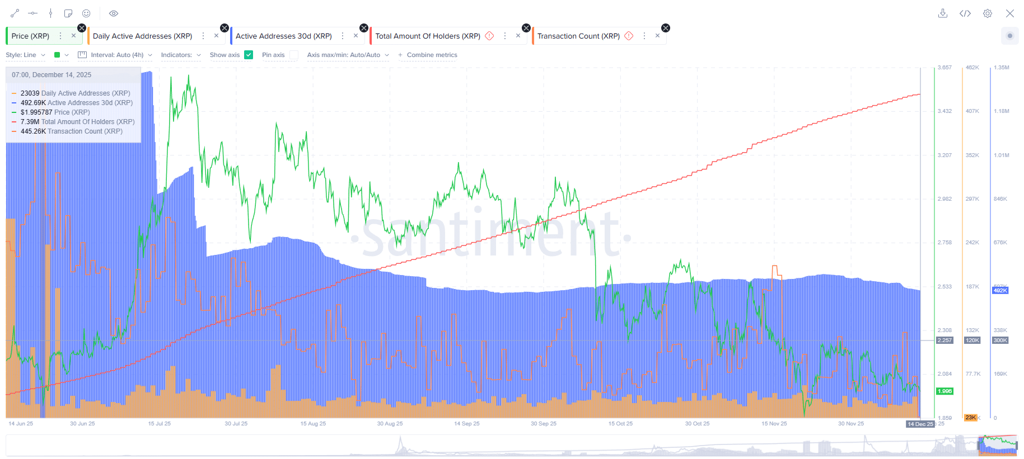1024x459 pixels.
Task: Download the chart using download icon
Action: pyautogui.click(x=943, y=13)
